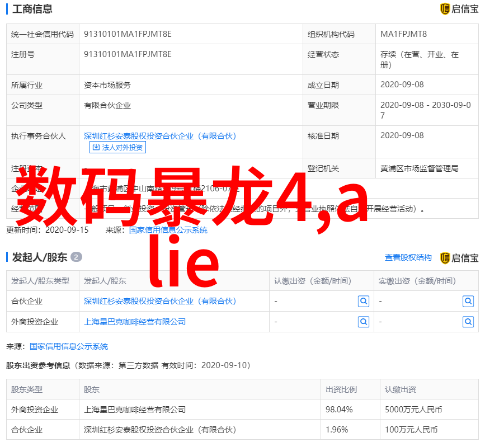The height and width of the screenshot is (442, 485).
Task: Open 深圳红杉安泰 link in the 执行事务合伙人 row
Action: (x=160, y=136)
